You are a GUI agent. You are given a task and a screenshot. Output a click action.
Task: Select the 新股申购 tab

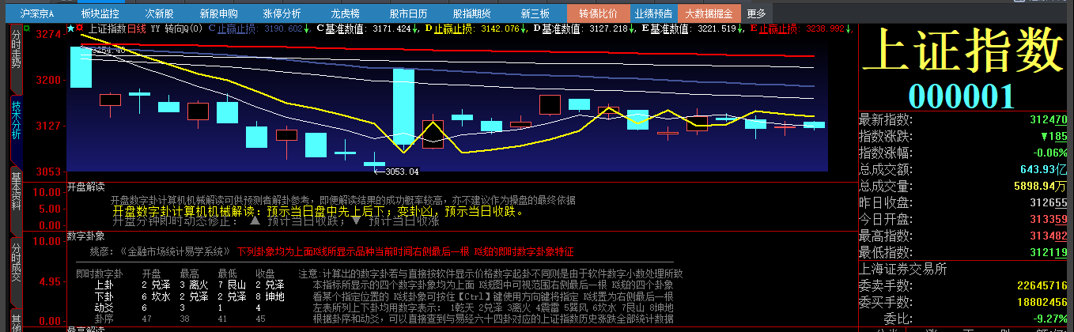(x=218, y=13)
